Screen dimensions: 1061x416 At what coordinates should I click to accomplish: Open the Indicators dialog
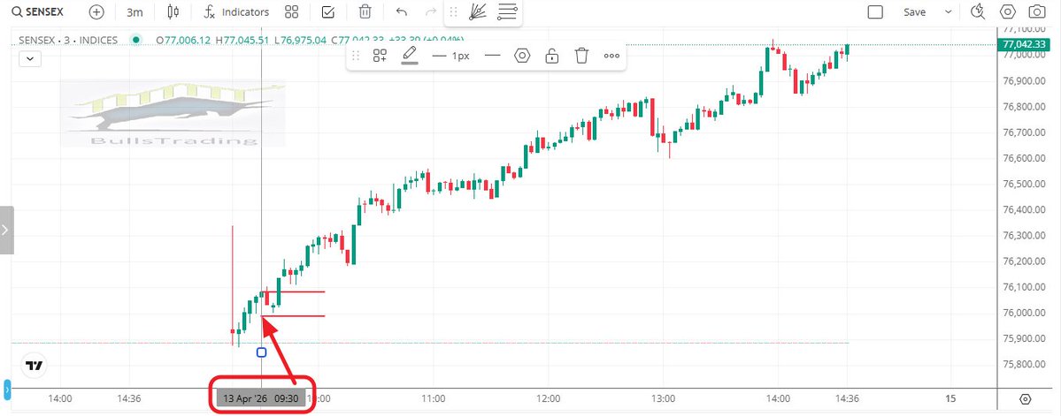tap(236, 11)
